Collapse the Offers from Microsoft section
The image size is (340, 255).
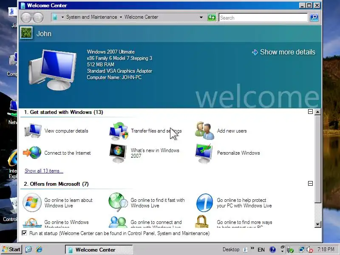(x=310, y=184)
